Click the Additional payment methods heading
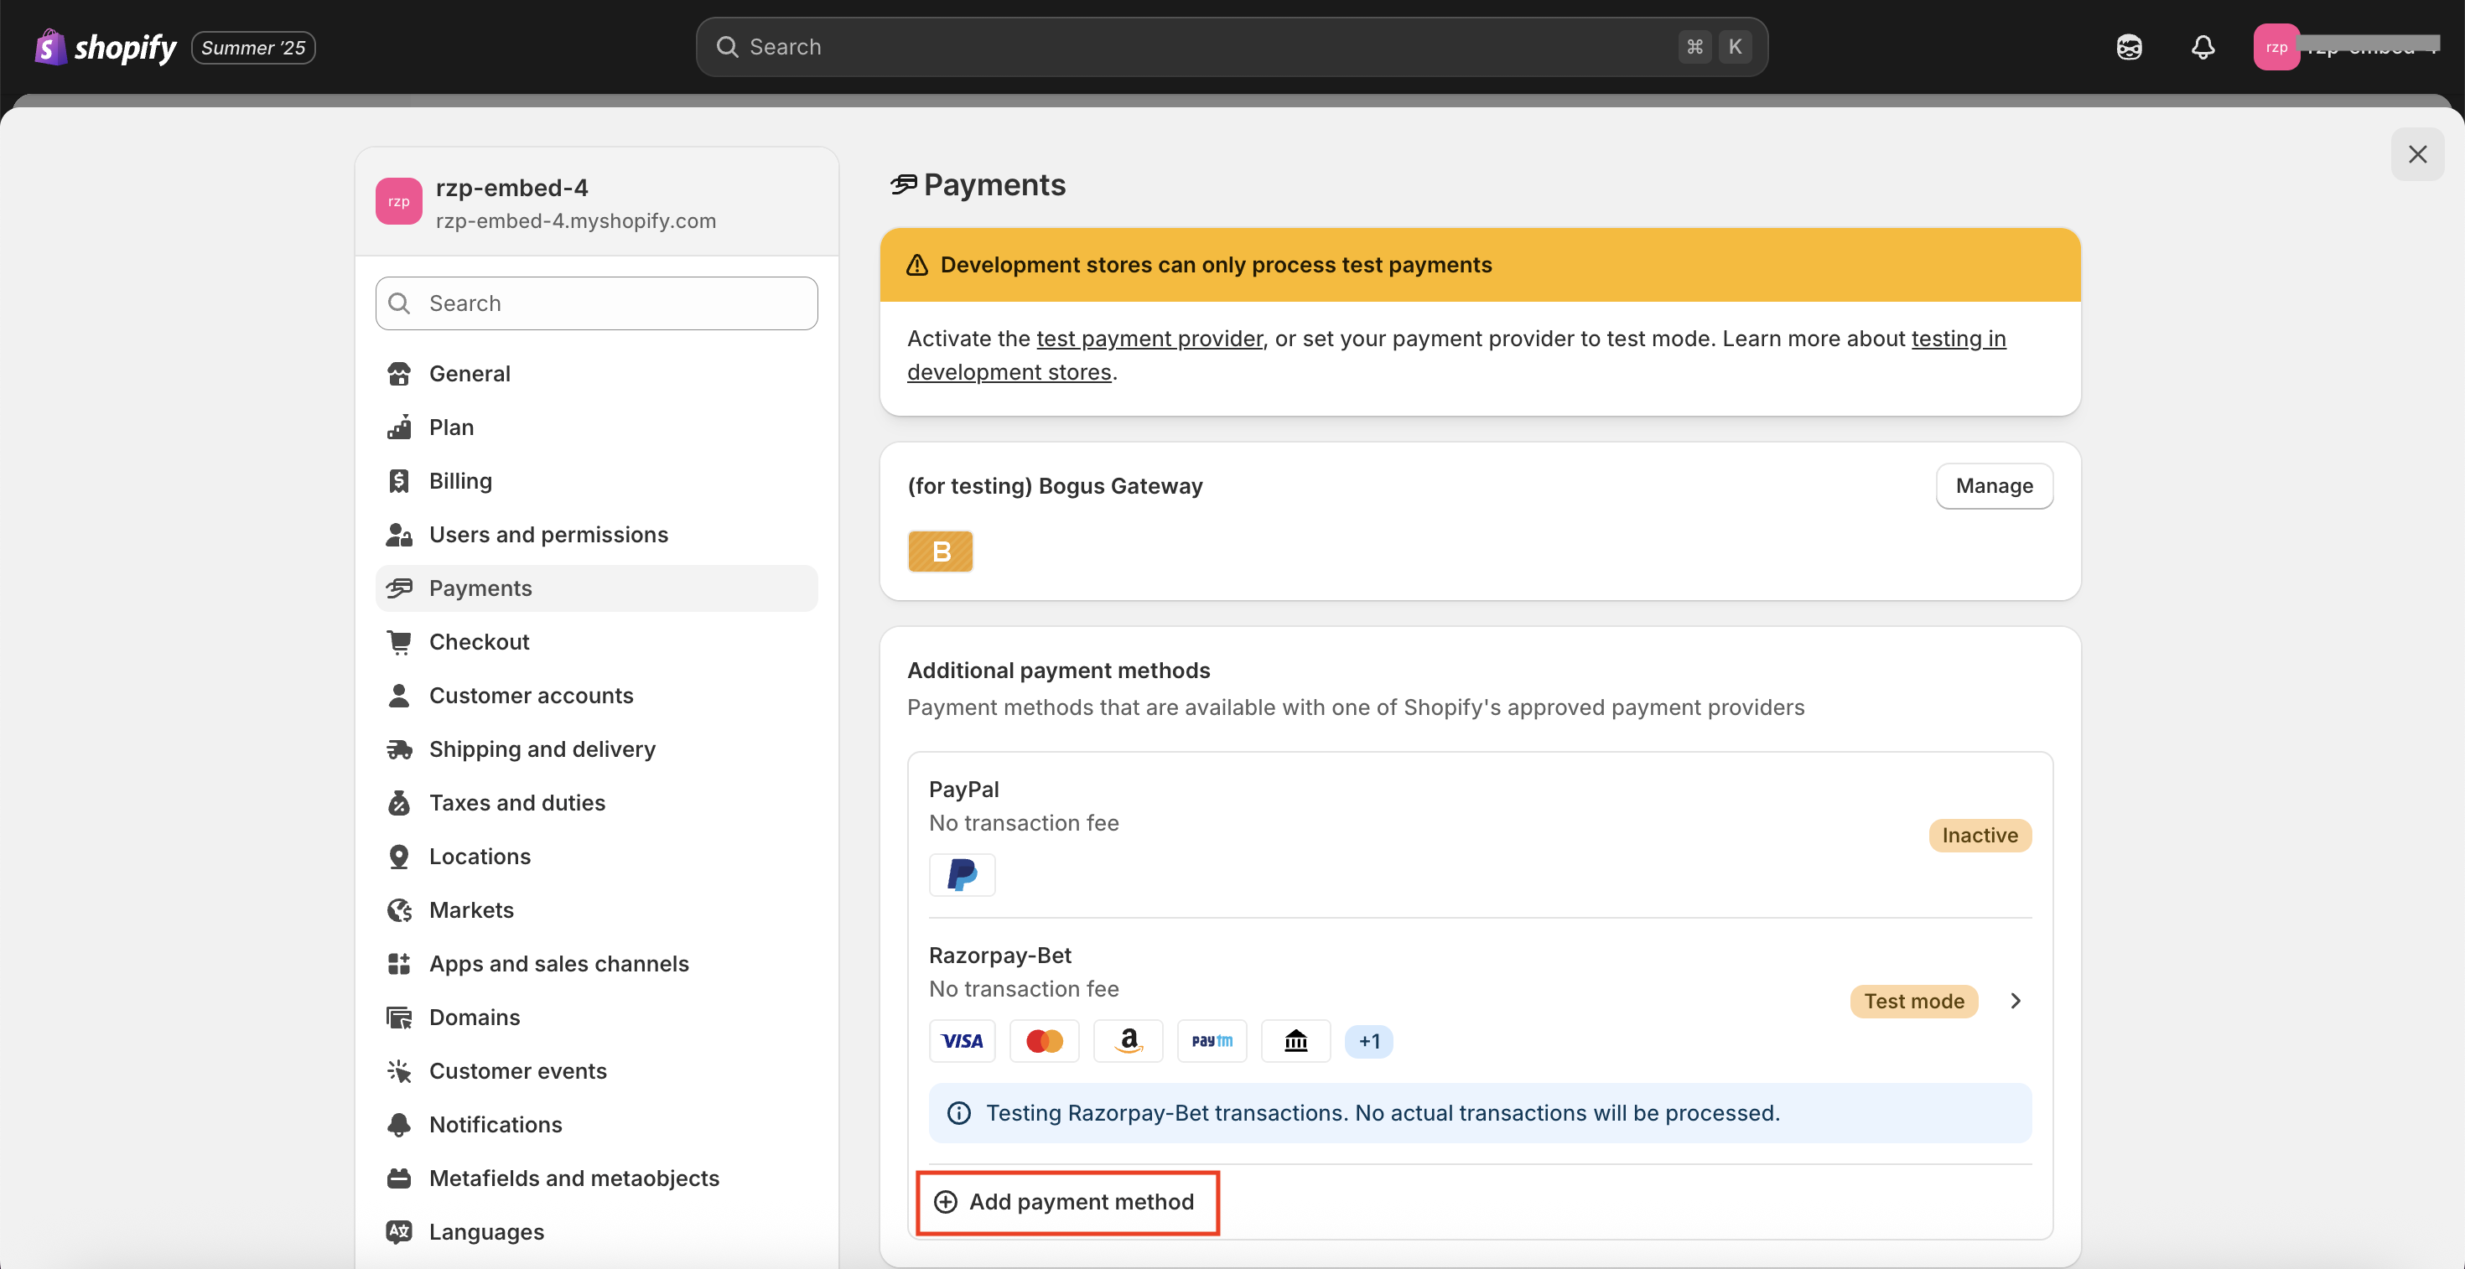The width and height of the screenshot is (2465, 1269). tap(1058, 671)
